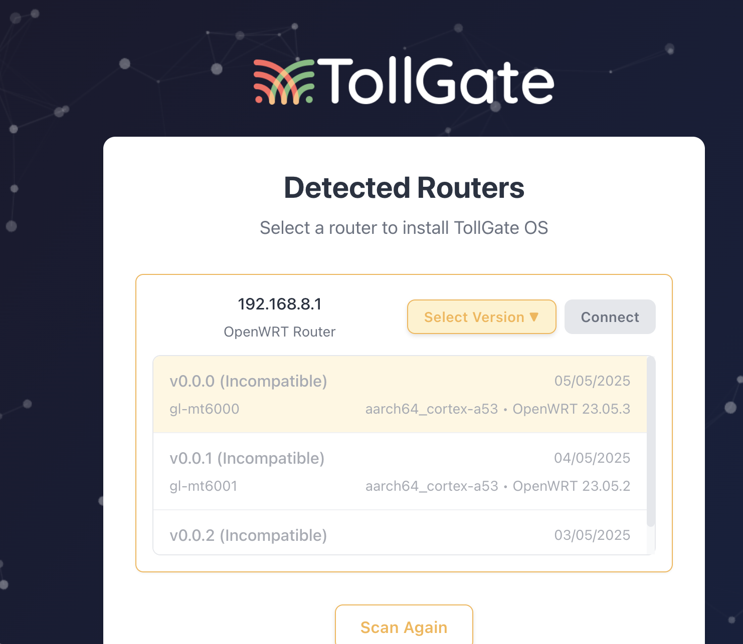Select version v0.0.1 (Incompatible)
Screen dimensions: 743x644
point(400,472)
